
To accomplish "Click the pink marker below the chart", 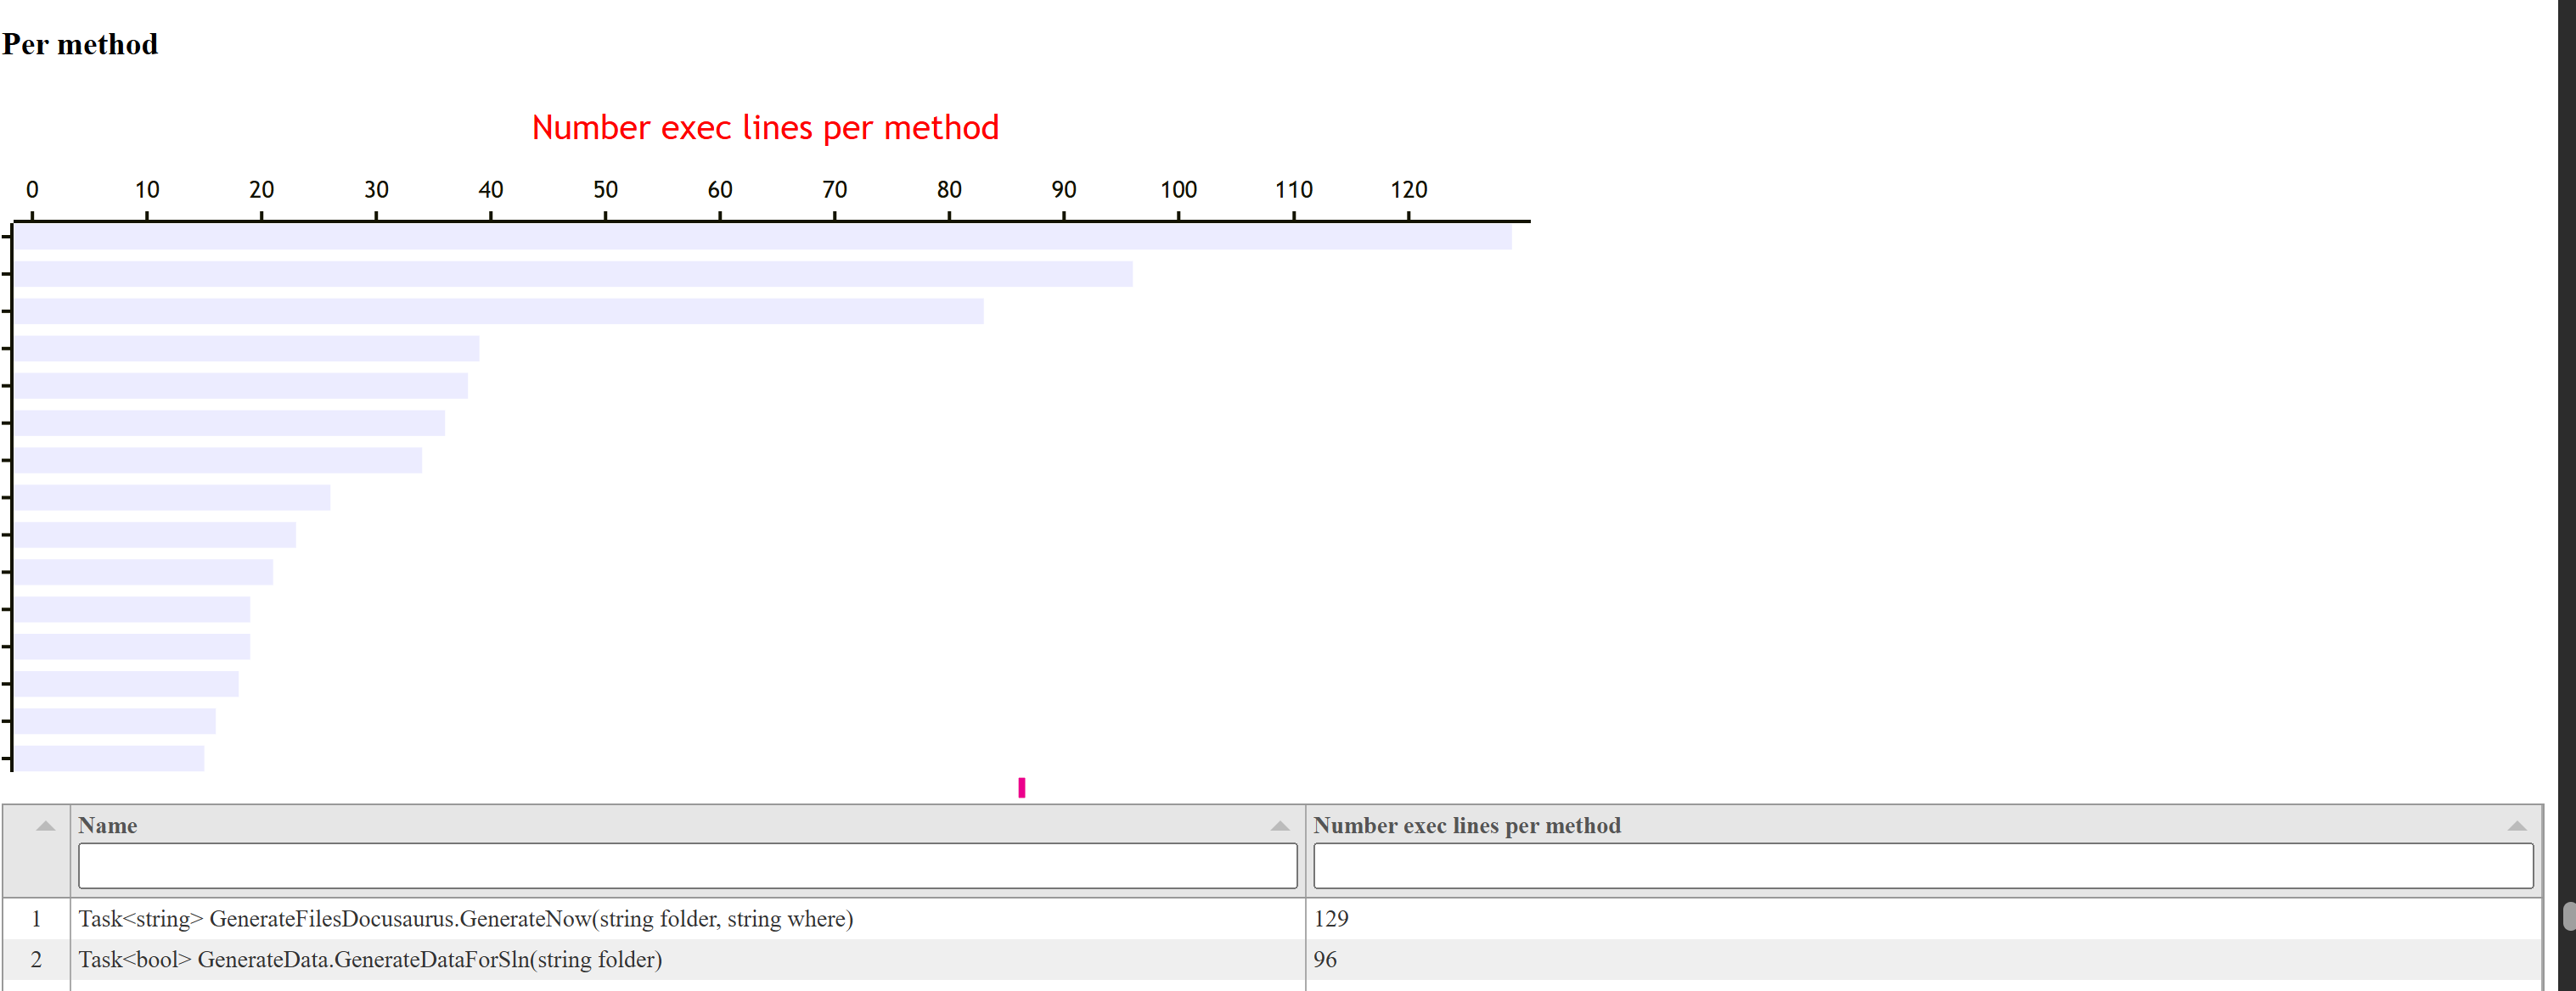I will tap(1021, 787).
